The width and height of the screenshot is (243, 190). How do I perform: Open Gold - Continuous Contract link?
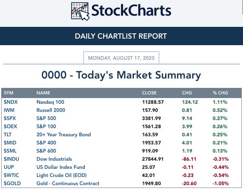click(68, 183)
